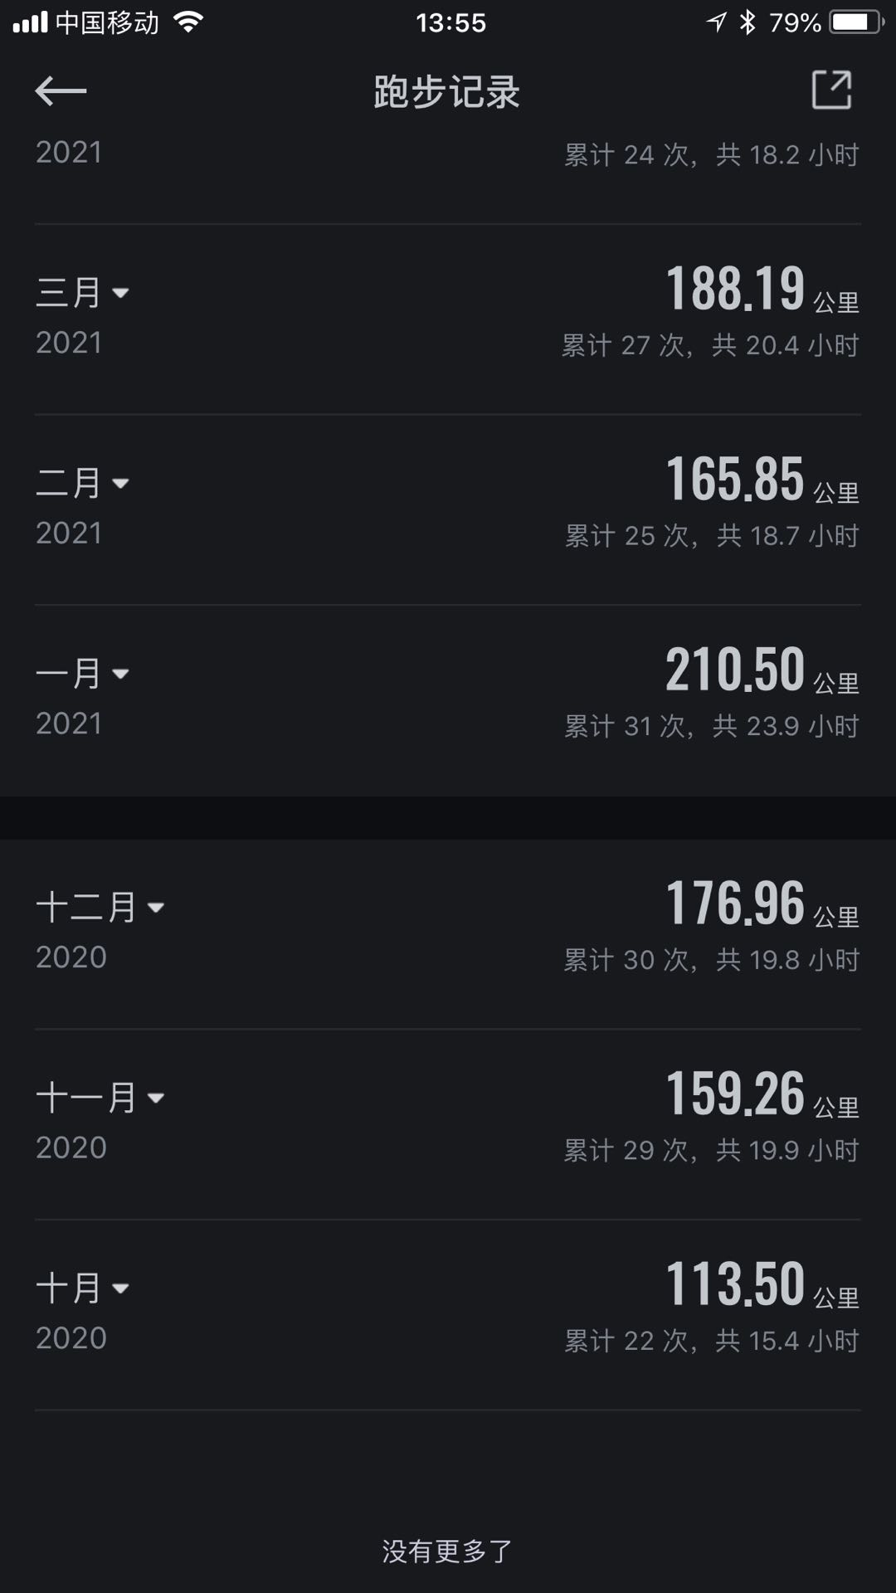This screenshot has height=1593, width=896.
Task: Open the share/export icon
Action: tap(831, 90)
